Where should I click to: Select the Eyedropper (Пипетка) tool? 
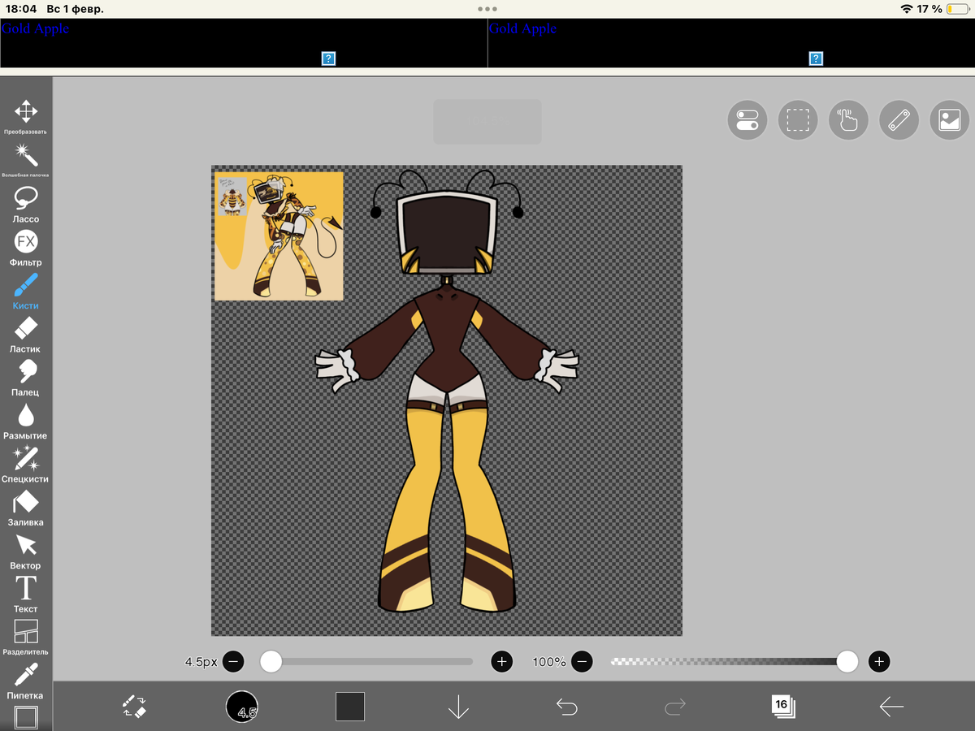(x=26, y=681)
